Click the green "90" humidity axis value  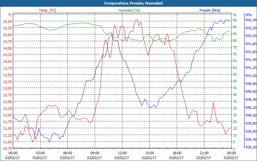pos(235,27)
